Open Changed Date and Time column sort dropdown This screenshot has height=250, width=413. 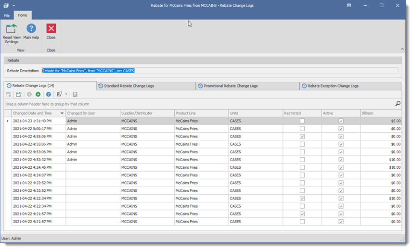pyautogui.click(x=62, y=113)
